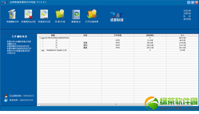Screen dimensions: 199x114
Task: Collapse the HDS721050CLA660 disk tree node
Action: pos(40,38)
